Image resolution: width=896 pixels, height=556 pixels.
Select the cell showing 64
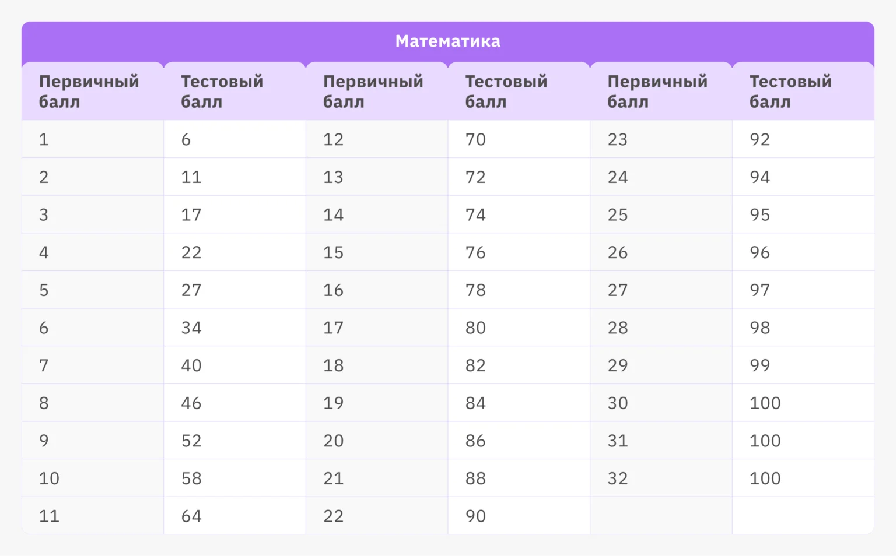(x=191, y=516)
